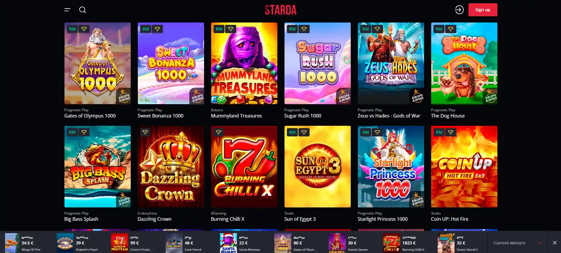Click the Sign up button
This screenshot has height=253, width=561.
pyautogui.click(x=483, y=10)
